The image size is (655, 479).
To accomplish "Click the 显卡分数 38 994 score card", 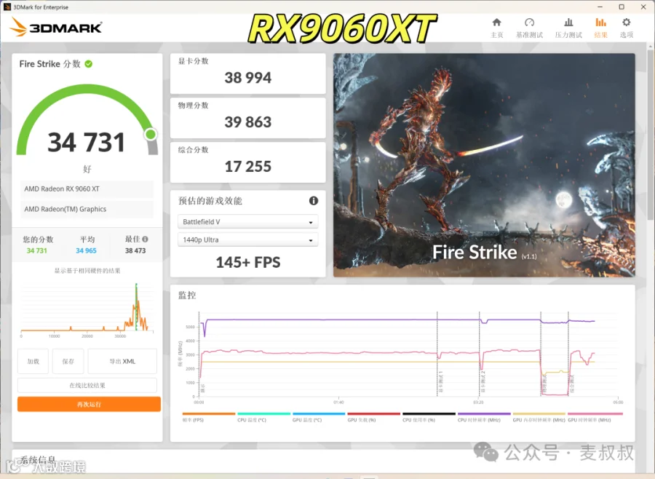I will point(247,74).
